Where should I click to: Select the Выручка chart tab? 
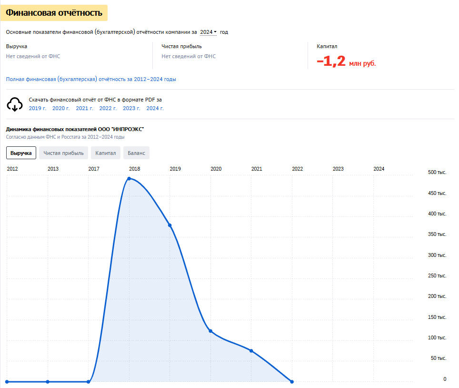click(x=21, y=153)
